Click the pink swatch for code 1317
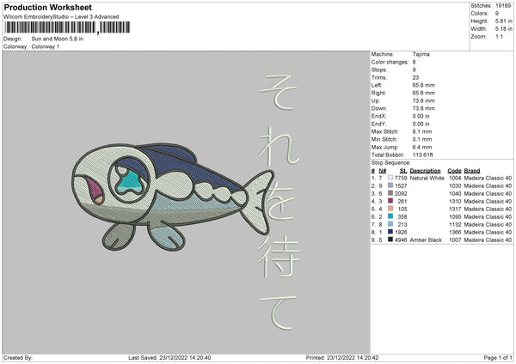The image size is (516, 364). click(390, 209)
